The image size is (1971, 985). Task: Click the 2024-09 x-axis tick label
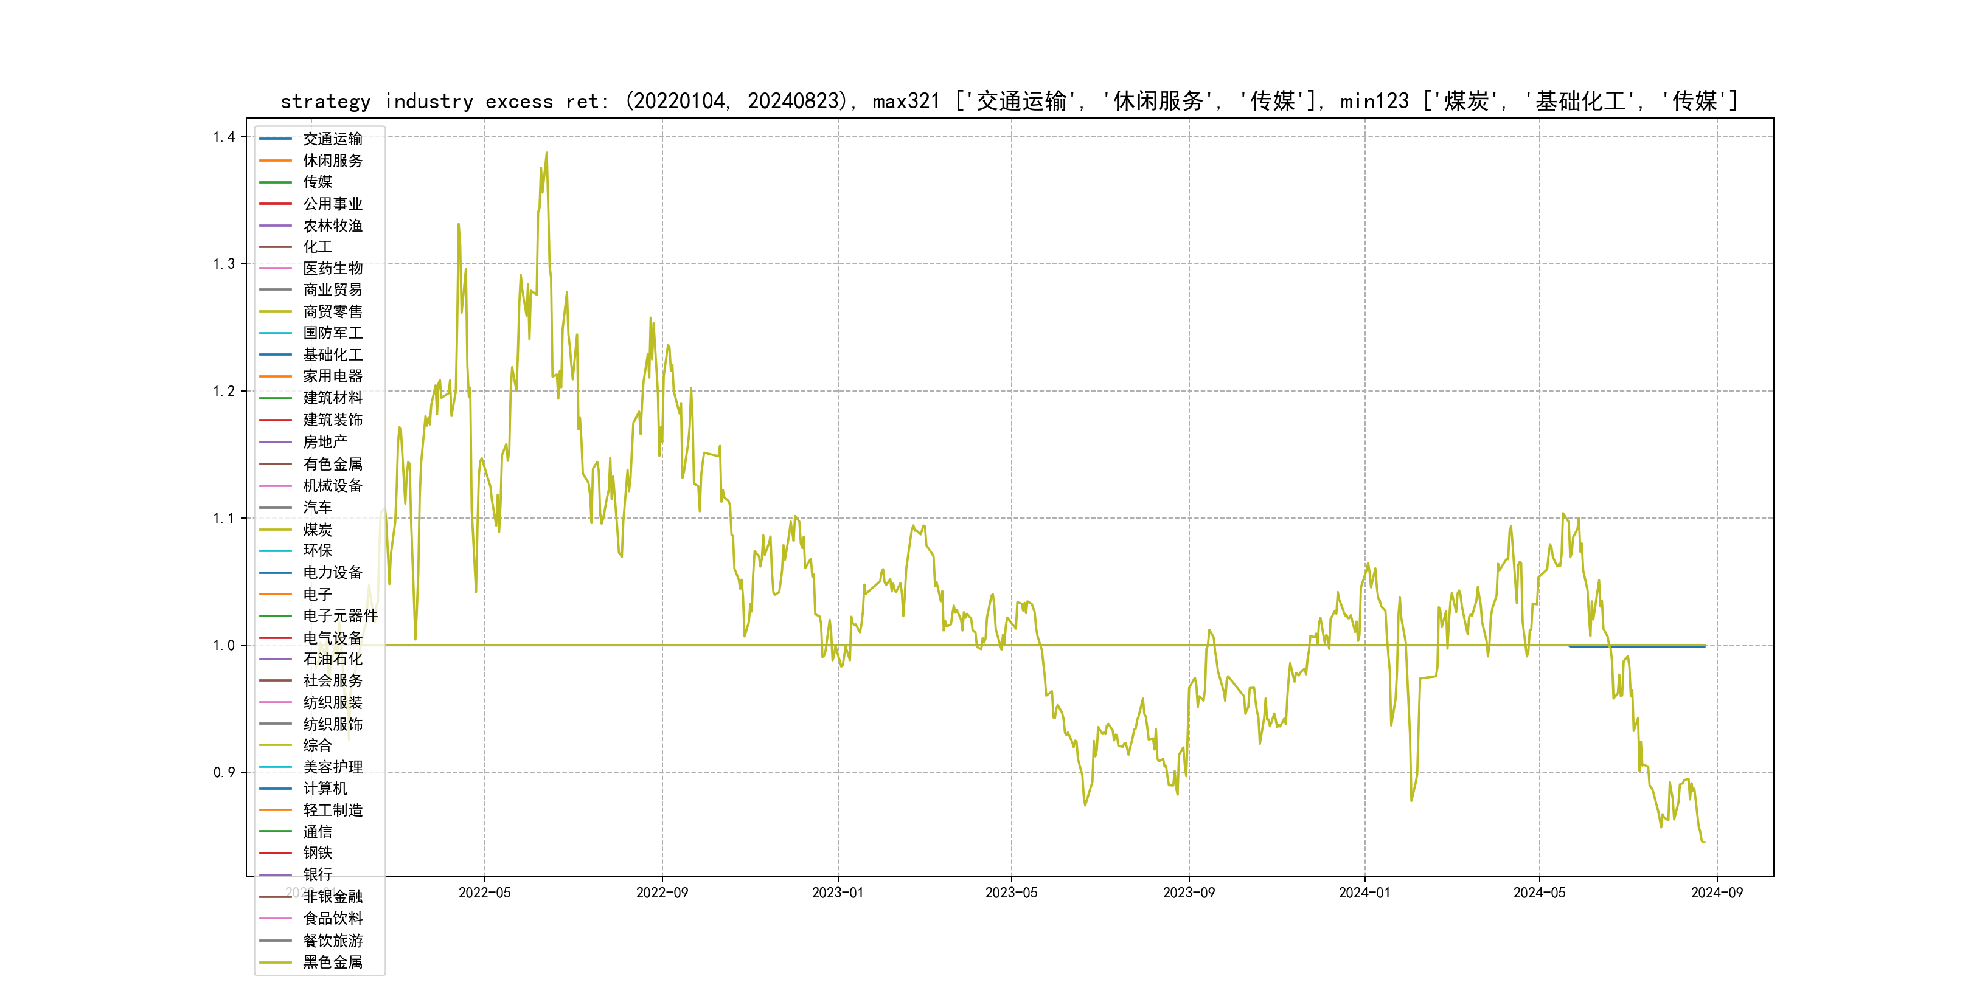pyautogui.click(x=1716, y=893)
